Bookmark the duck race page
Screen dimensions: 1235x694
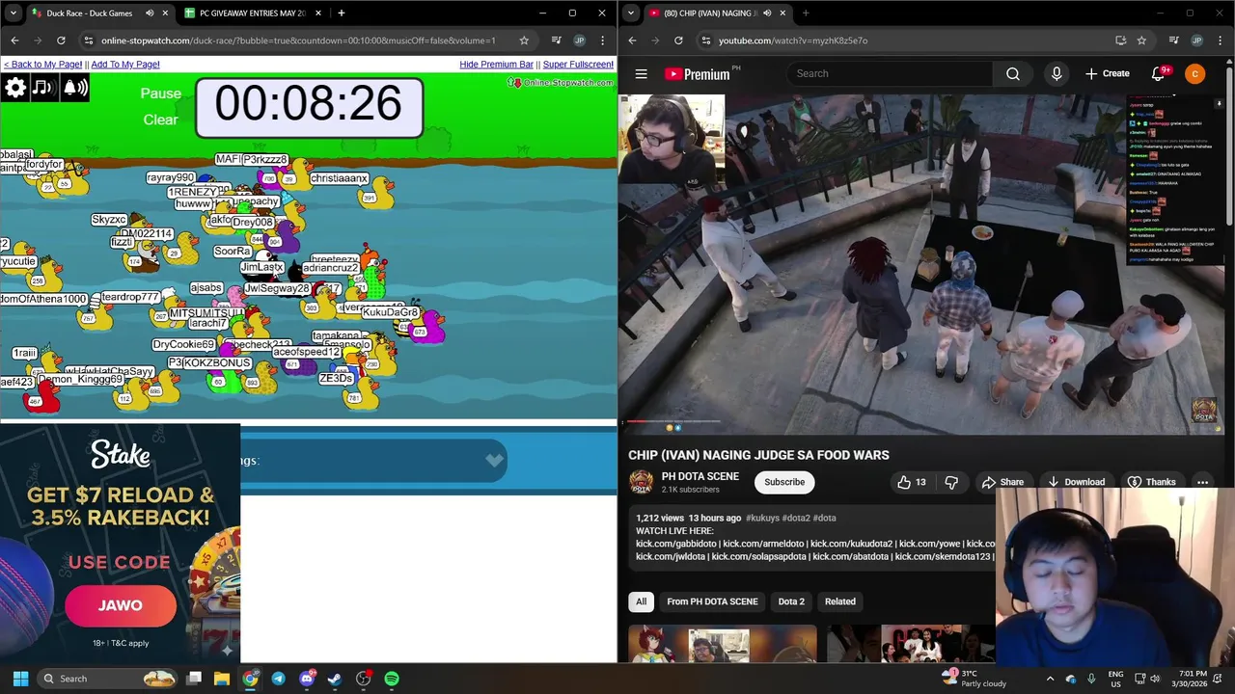coord(524,40)
